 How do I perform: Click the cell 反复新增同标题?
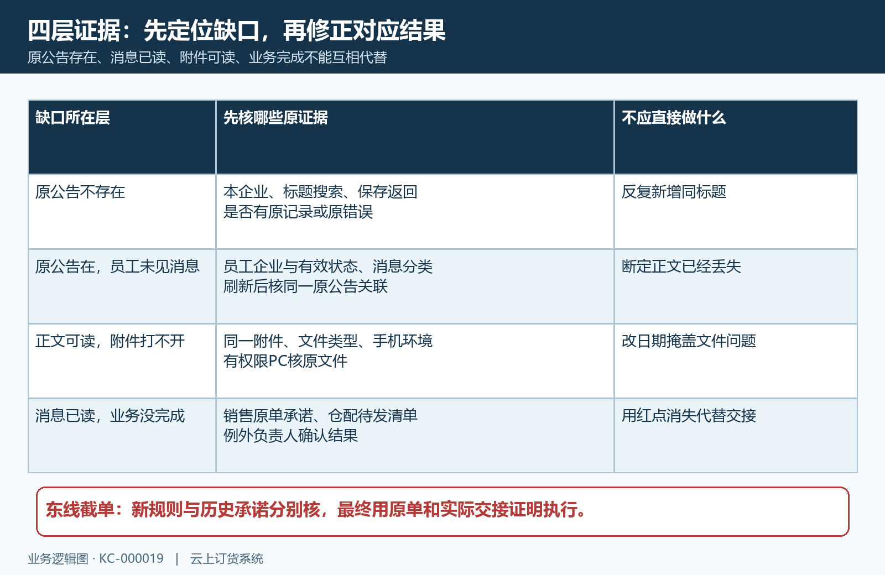[736, 212]
